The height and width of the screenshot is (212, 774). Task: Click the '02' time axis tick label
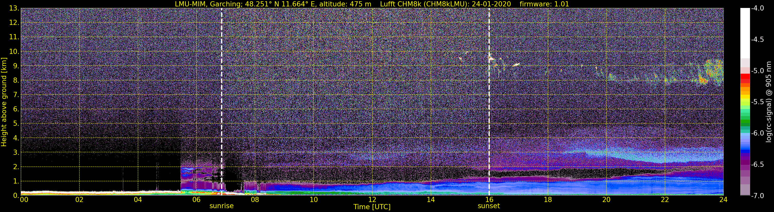click(x=79, y=200)
